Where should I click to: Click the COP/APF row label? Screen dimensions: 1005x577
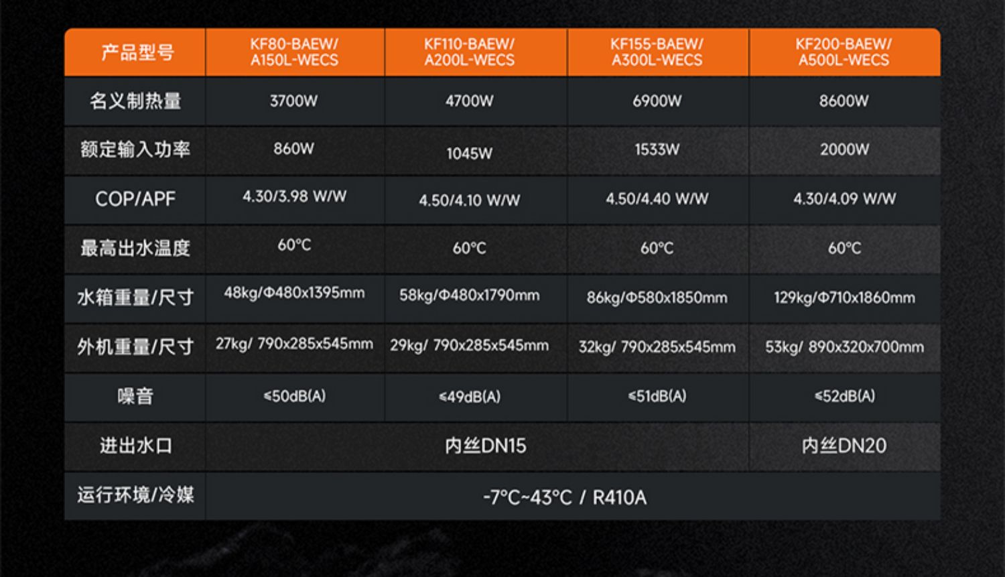135,199
